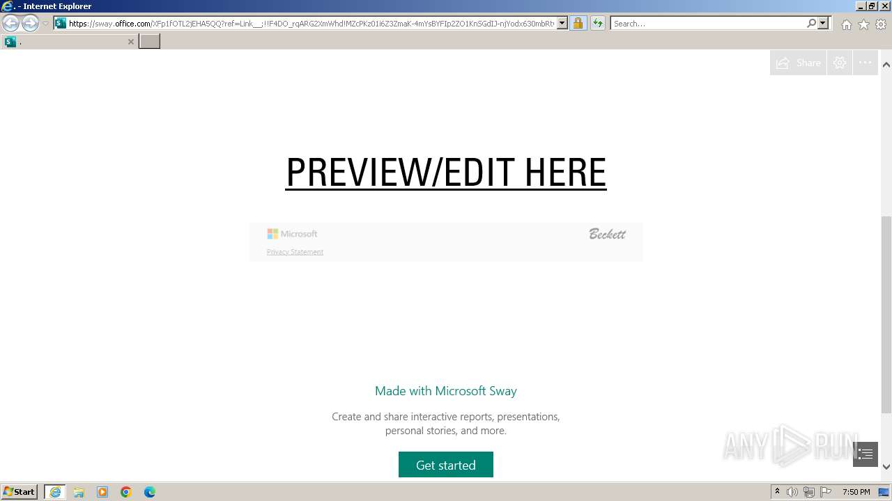Image resolution: width=892 pixels, height=501 pixels.
Task: Open a new blank tab
Action: point(149,42)
